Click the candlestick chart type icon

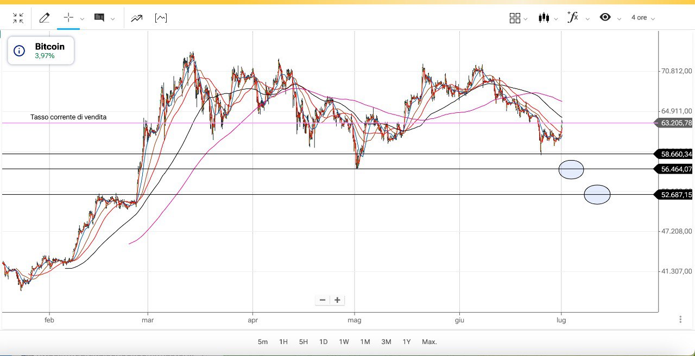[x=544, y=18]
